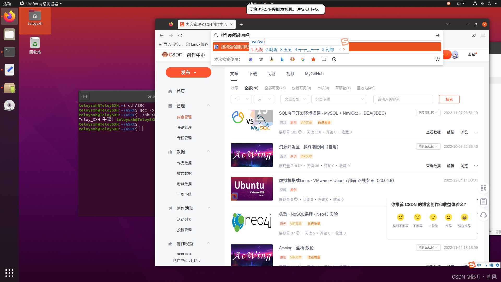The width and height of the screenshot is (501, 282).
Task: Pick the DuckDuckGo search icon
Action: click(x=292, y=59)
